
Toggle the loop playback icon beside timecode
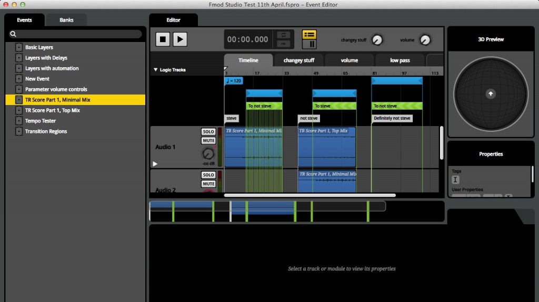point(283,35)
